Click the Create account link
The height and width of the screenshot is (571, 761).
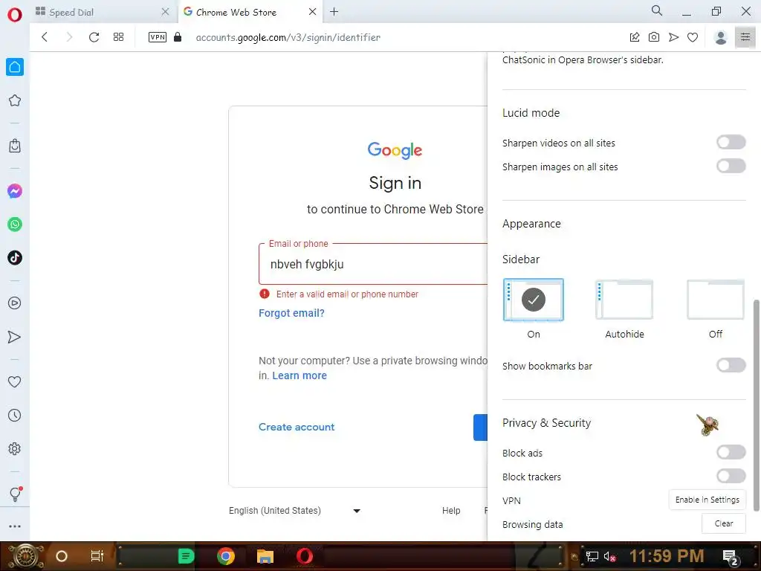coord(297,427)
